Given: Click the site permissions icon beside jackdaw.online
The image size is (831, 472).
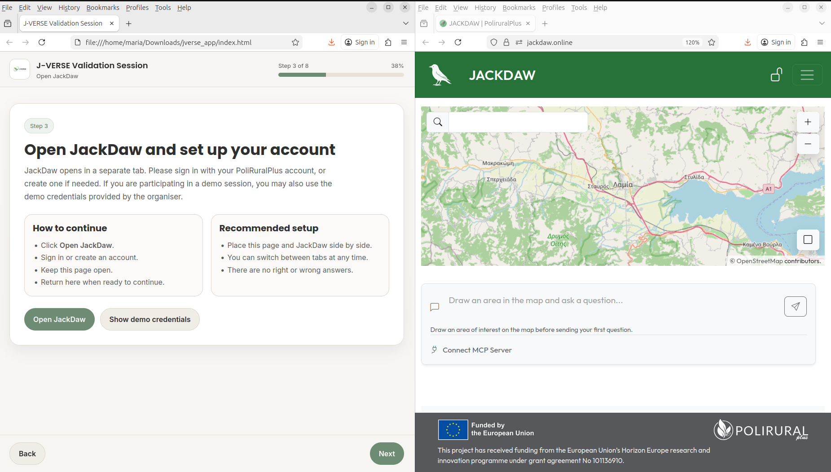Looking at the screenshot, I should pyautogui.click(x=519, y=42).
